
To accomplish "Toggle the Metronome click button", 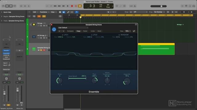I will pyautogui.click(x=135, y=6).
